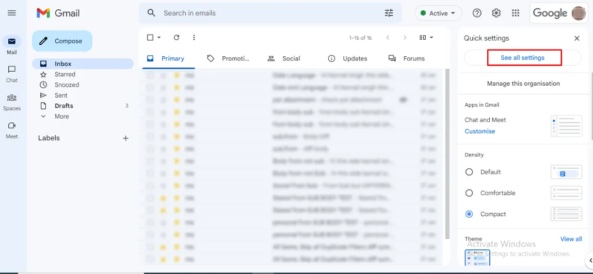Screen dimensions: 593x274
Task: Choose the Comfortable density radio button
Action: [x=469, y=193]
